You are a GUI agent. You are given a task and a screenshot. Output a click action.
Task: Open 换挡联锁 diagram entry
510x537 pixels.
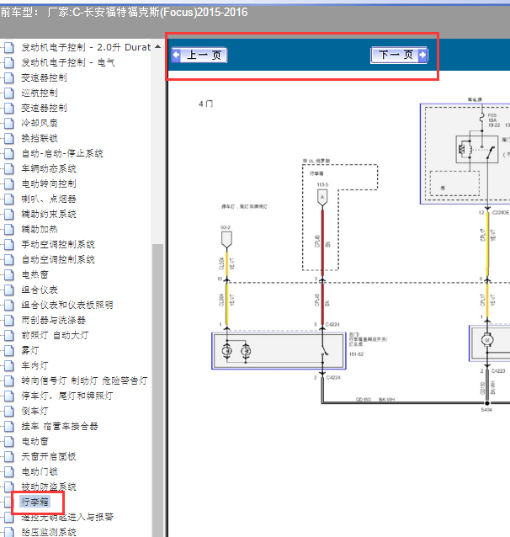[40, 138]
